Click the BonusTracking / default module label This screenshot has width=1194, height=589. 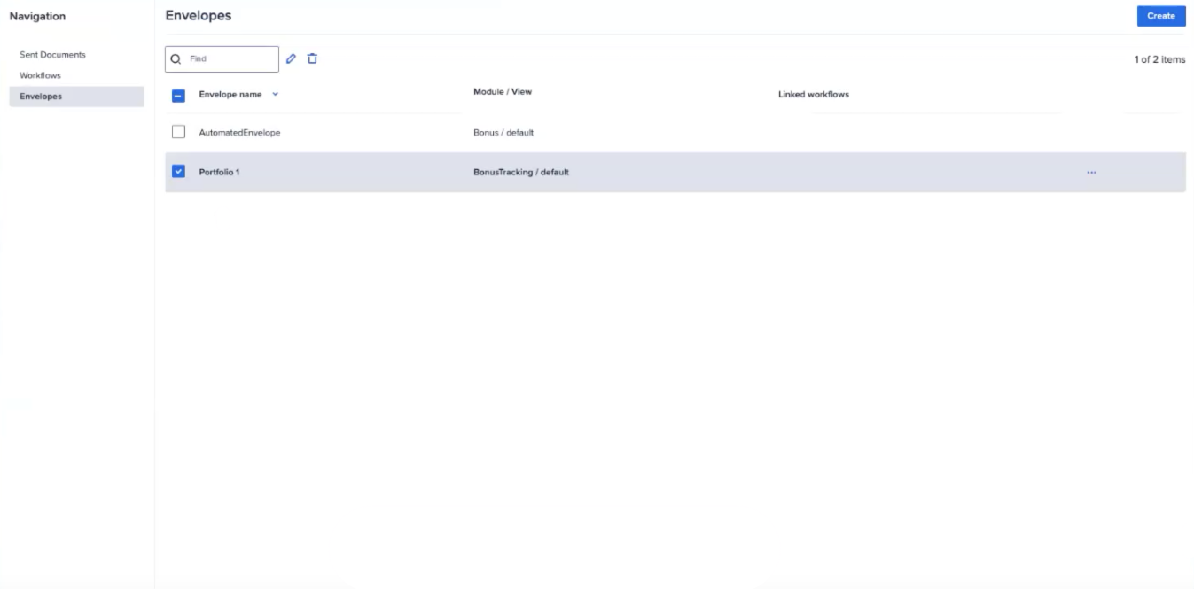(x=521, y=172)
